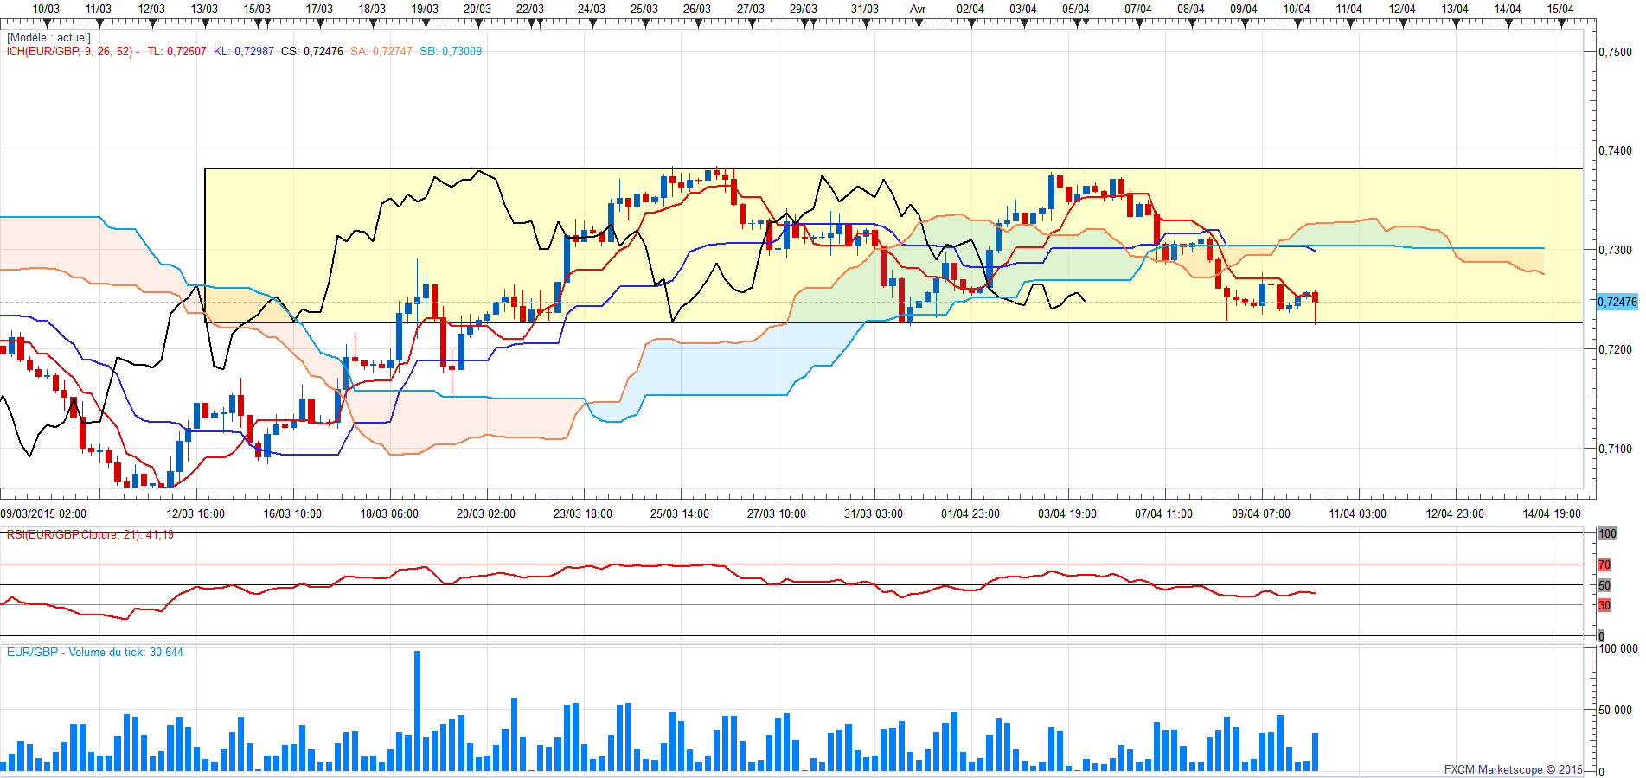Click the 0,7400 price axis label

[x=1616, y=150]
